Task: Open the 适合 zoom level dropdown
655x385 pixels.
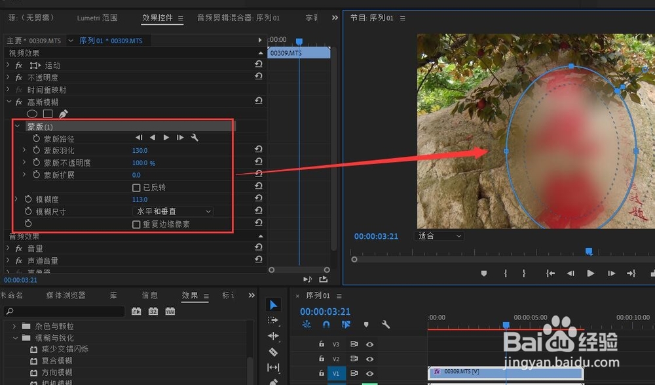Action: coord(438,235)
